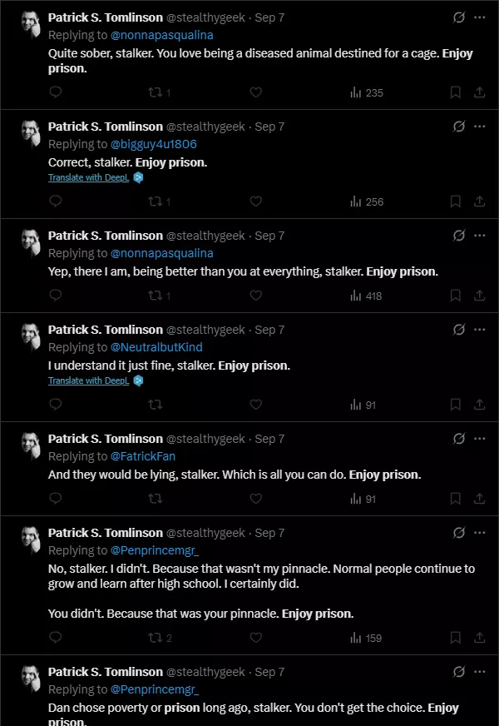Share the 'And they would be lying' tweet

[x=480, y=499]
